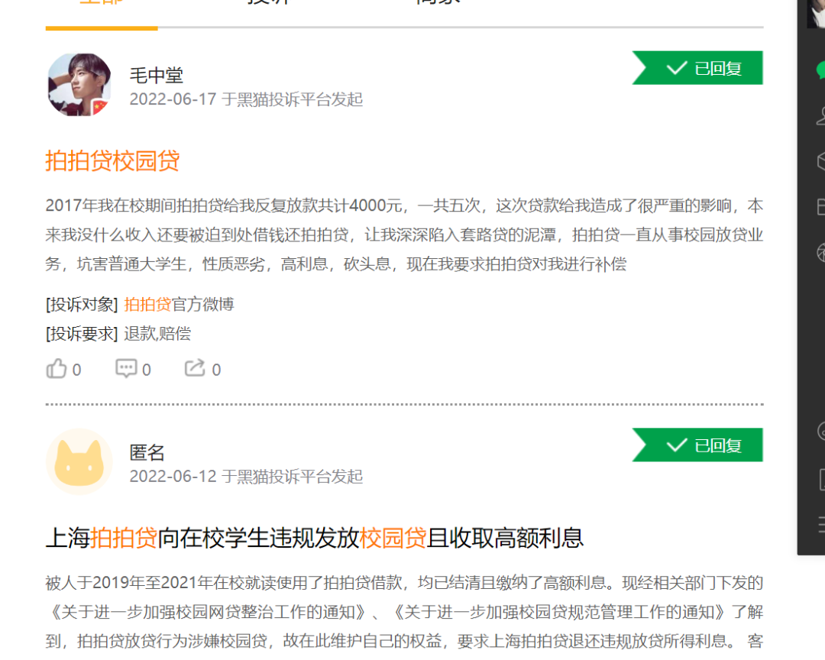
Task: Open comments icon on 拍拍贷校园贷 complaint
Action: tap(126, 368)
